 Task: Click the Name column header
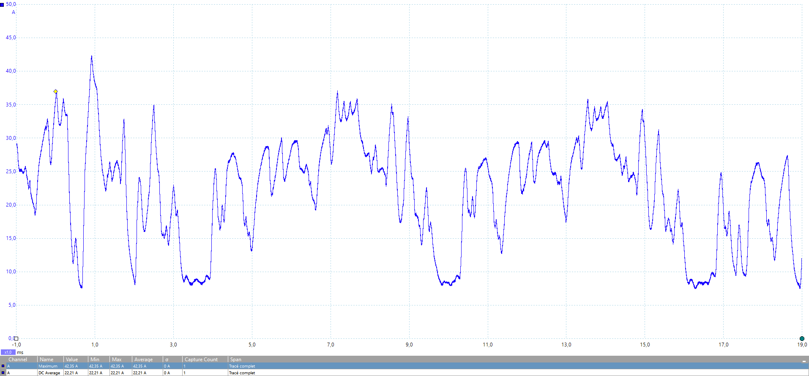(x=46, y=360)
